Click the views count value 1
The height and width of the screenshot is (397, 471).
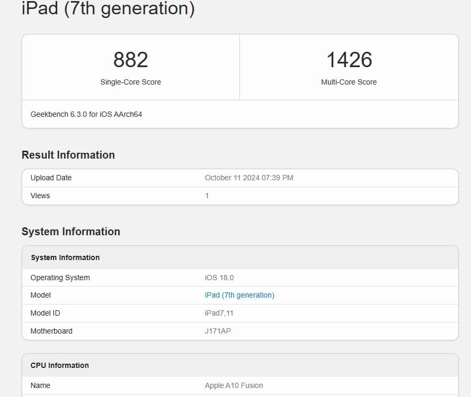[x=207, y=196]
